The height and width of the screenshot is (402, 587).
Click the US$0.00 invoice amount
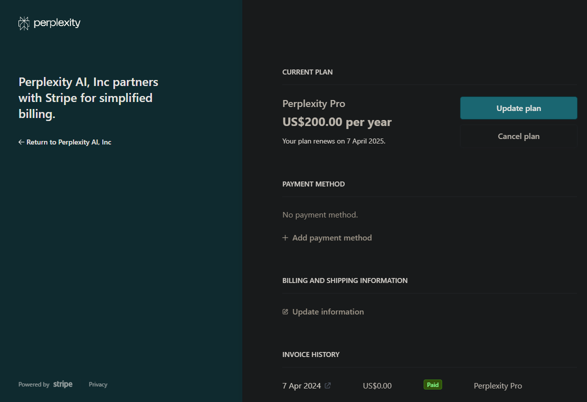(377, 386)
